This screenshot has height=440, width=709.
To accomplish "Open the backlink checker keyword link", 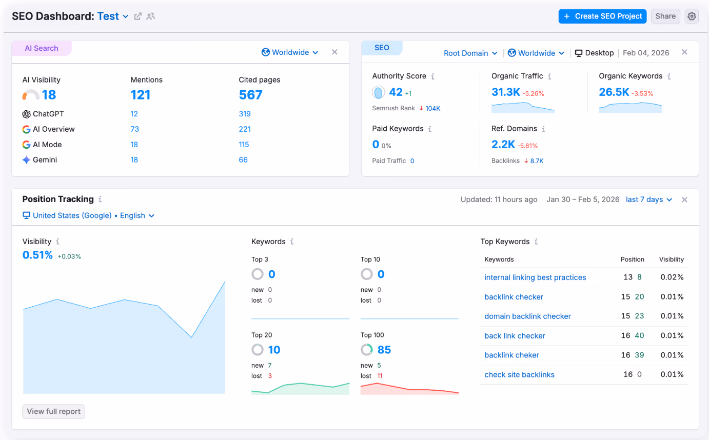I will coord(514,297).
